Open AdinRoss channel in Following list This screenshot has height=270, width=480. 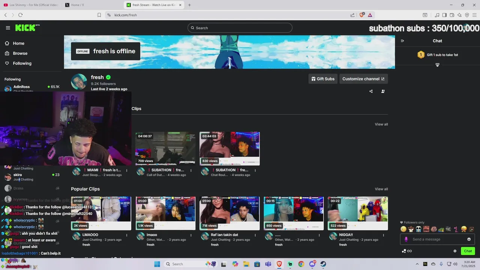(x=32, y=88)
